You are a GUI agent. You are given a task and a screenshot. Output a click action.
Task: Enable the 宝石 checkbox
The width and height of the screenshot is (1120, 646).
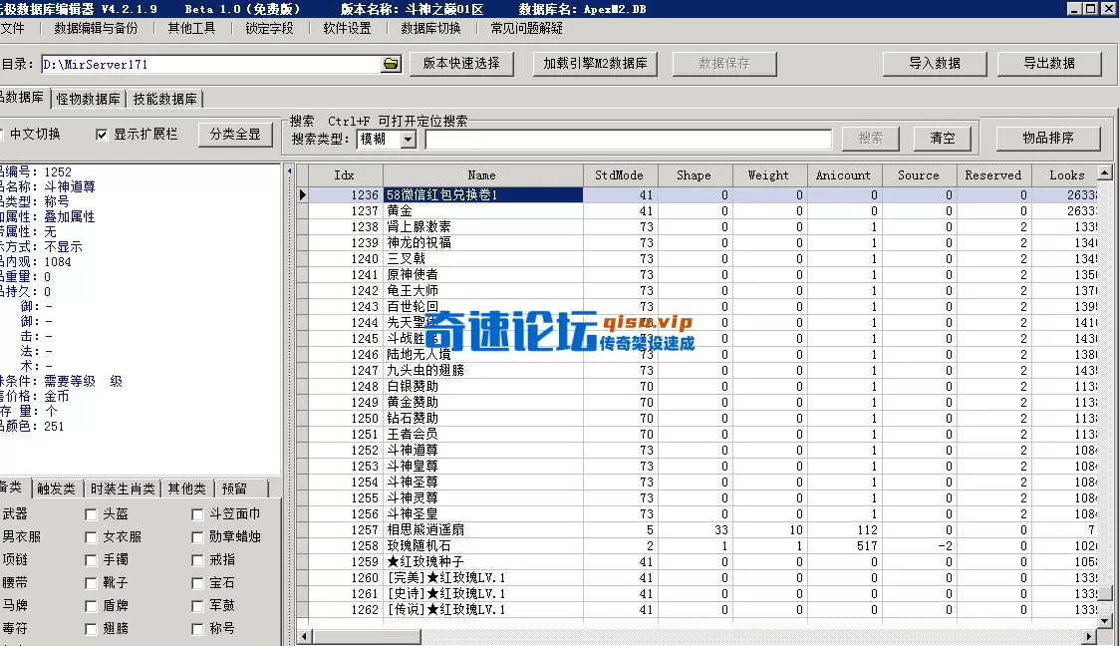[x=198, y=583]
